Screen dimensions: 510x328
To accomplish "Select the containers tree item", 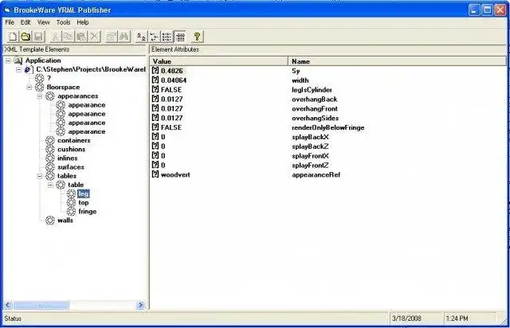I will [x=74, y=140].
